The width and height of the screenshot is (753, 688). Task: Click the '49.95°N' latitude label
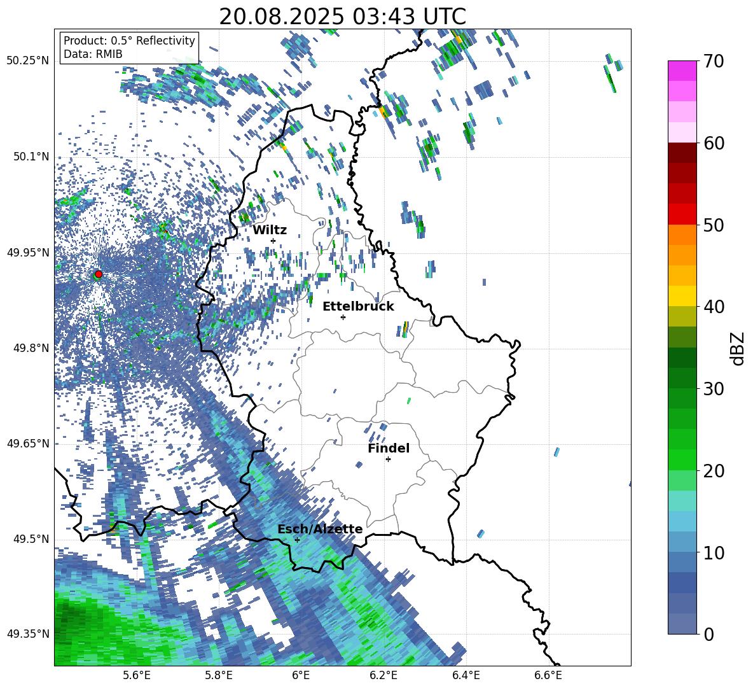click(x=28, y=253)
